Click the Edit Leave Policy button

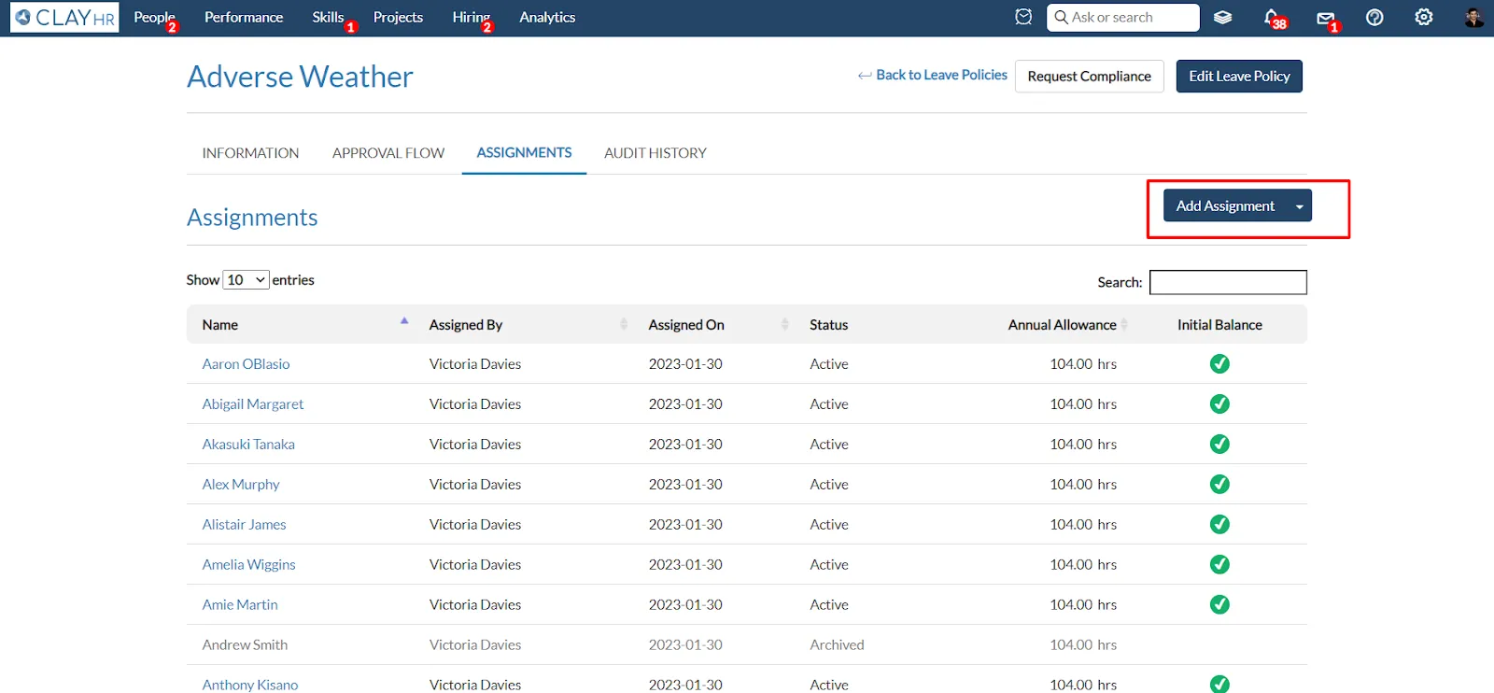[1239, 77]
